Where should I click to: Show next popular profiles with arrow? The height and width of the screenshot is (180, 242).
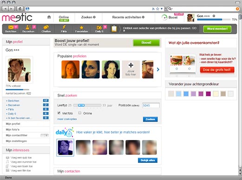tap(158, 70)
